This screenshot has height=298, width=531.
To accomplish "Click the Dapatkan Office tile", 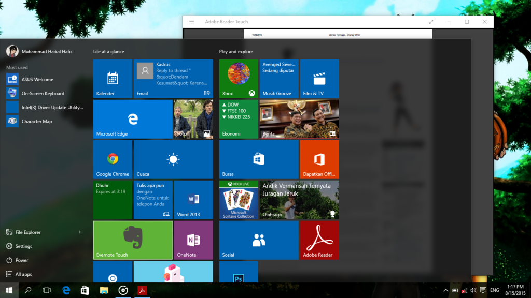I will point(319,159).
